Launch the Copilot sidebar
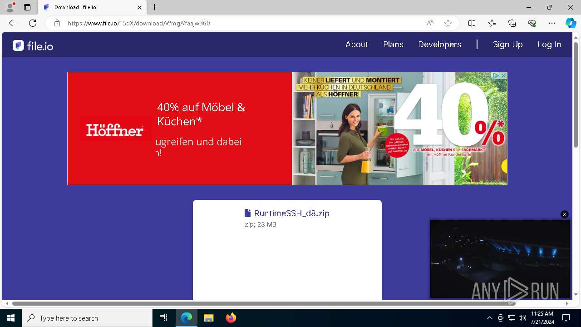This screenshot has height=327, width=581. (571, 23)
